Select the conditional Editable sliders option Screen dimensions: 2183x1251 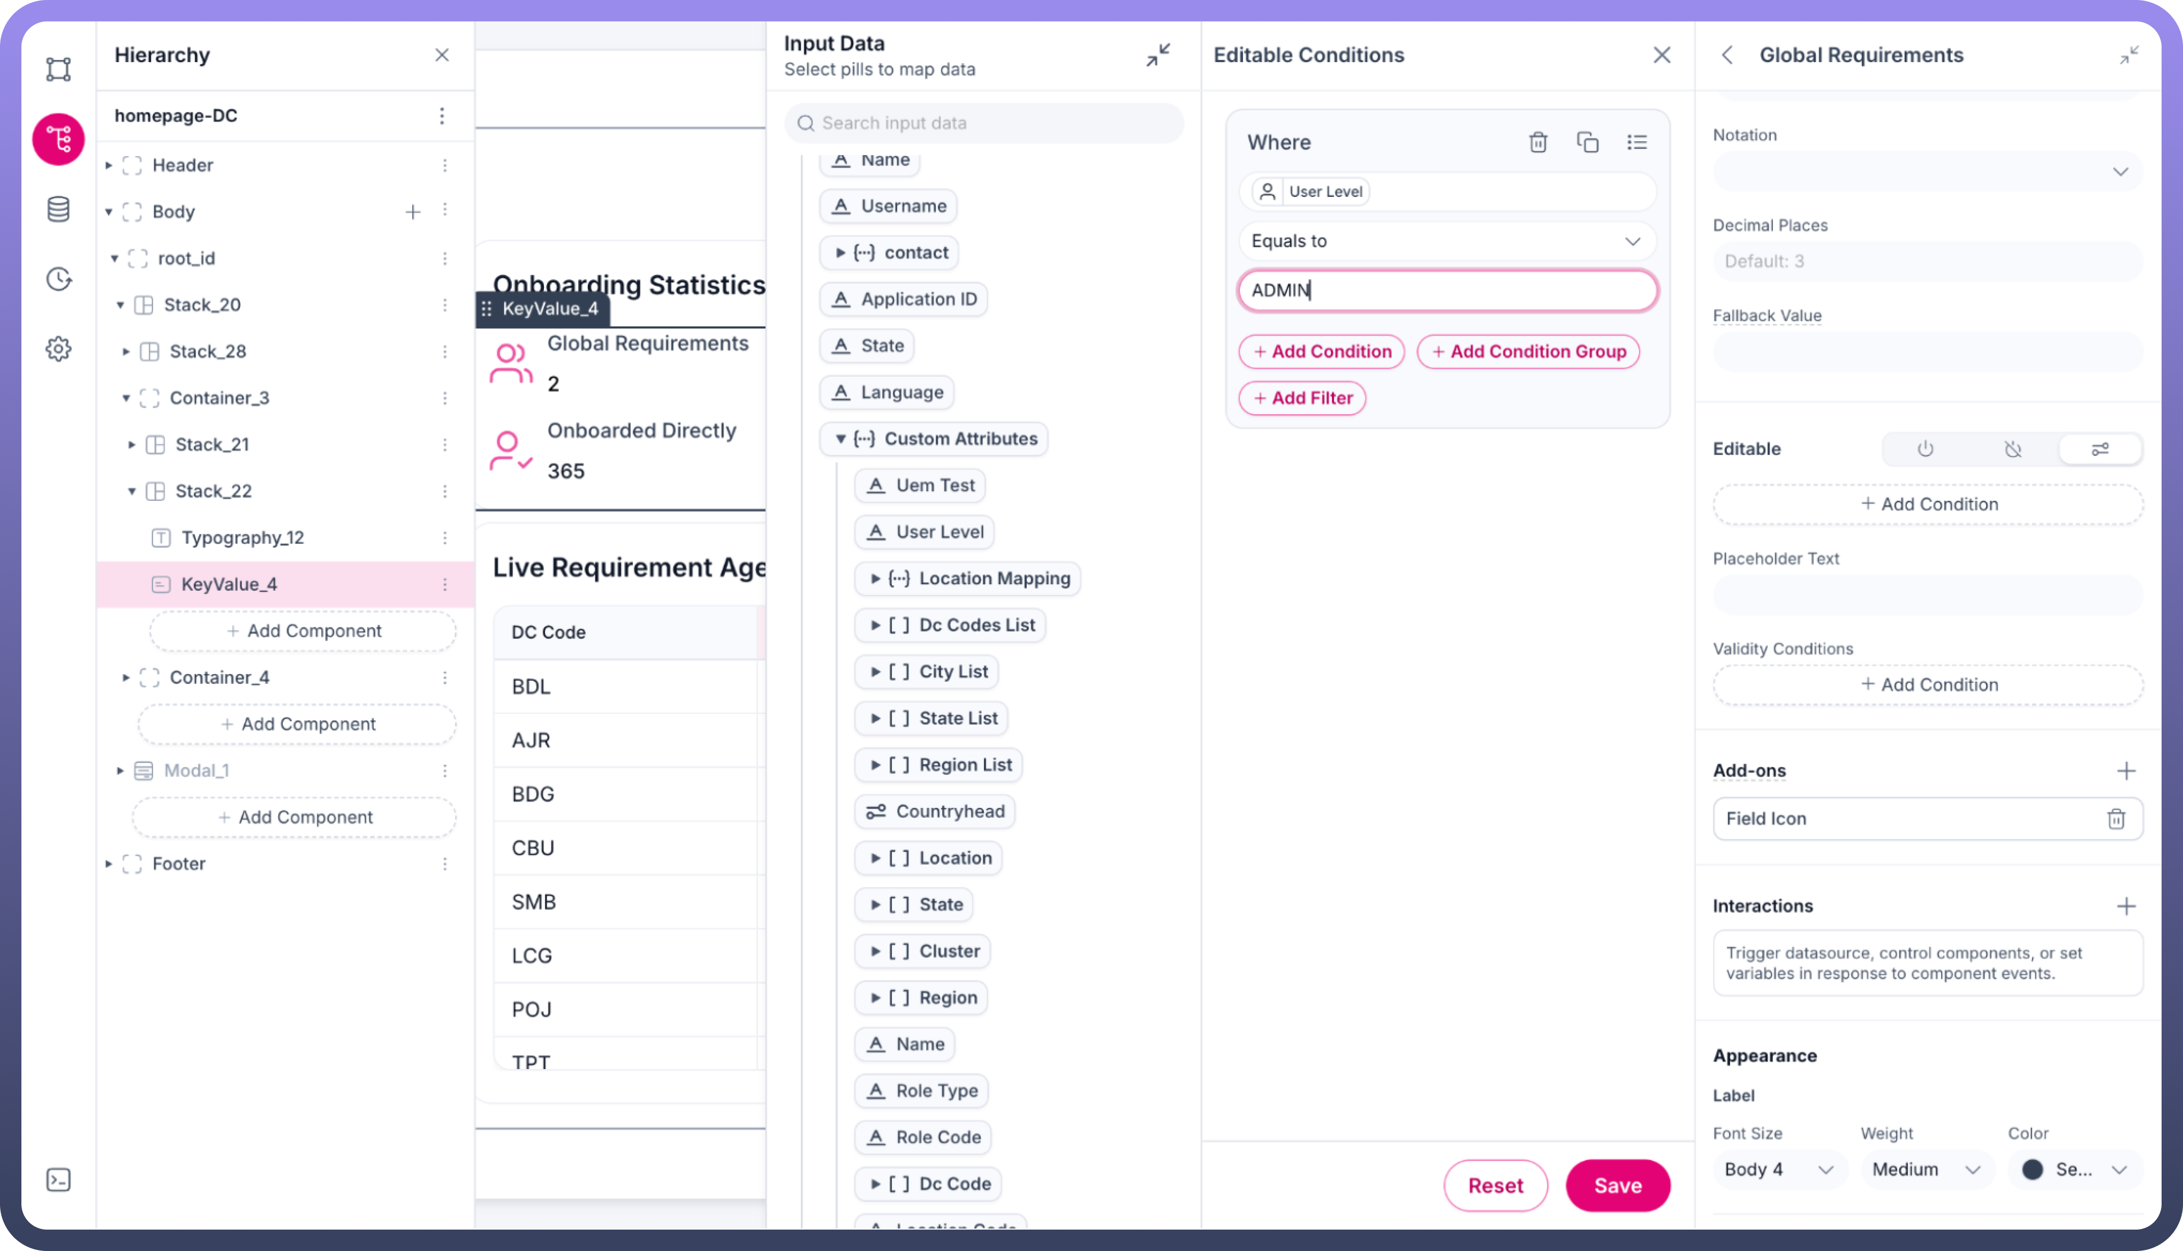[x=2099, y=448]
